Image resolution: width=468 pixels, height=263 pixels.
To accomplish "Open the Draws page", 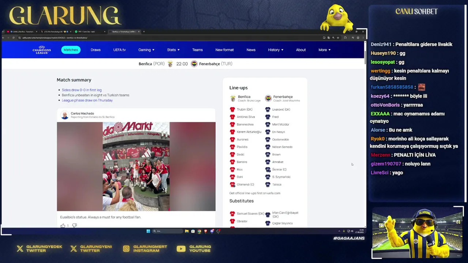I will [x=95, y=50].
